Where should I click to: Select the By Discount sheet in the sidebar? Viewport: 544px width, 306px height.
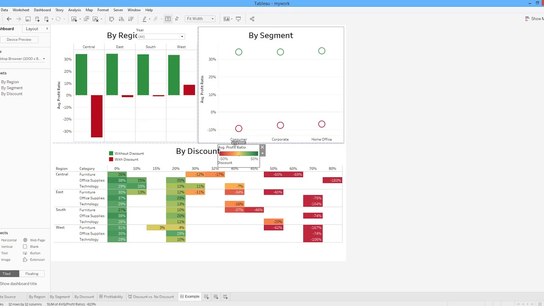click(11, 94)
